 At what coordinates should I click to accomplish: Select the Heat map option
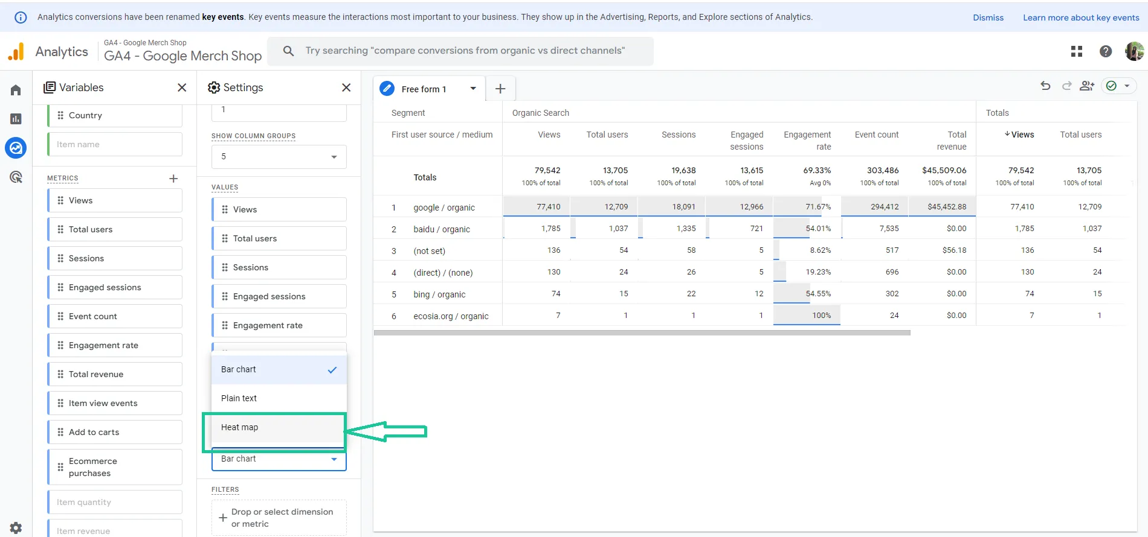279,427
